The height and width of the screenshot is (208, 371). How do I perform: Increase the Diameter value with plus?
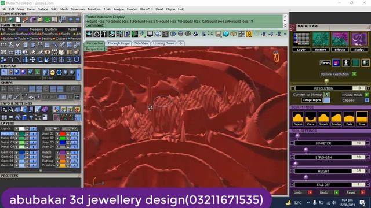(368, 143)
